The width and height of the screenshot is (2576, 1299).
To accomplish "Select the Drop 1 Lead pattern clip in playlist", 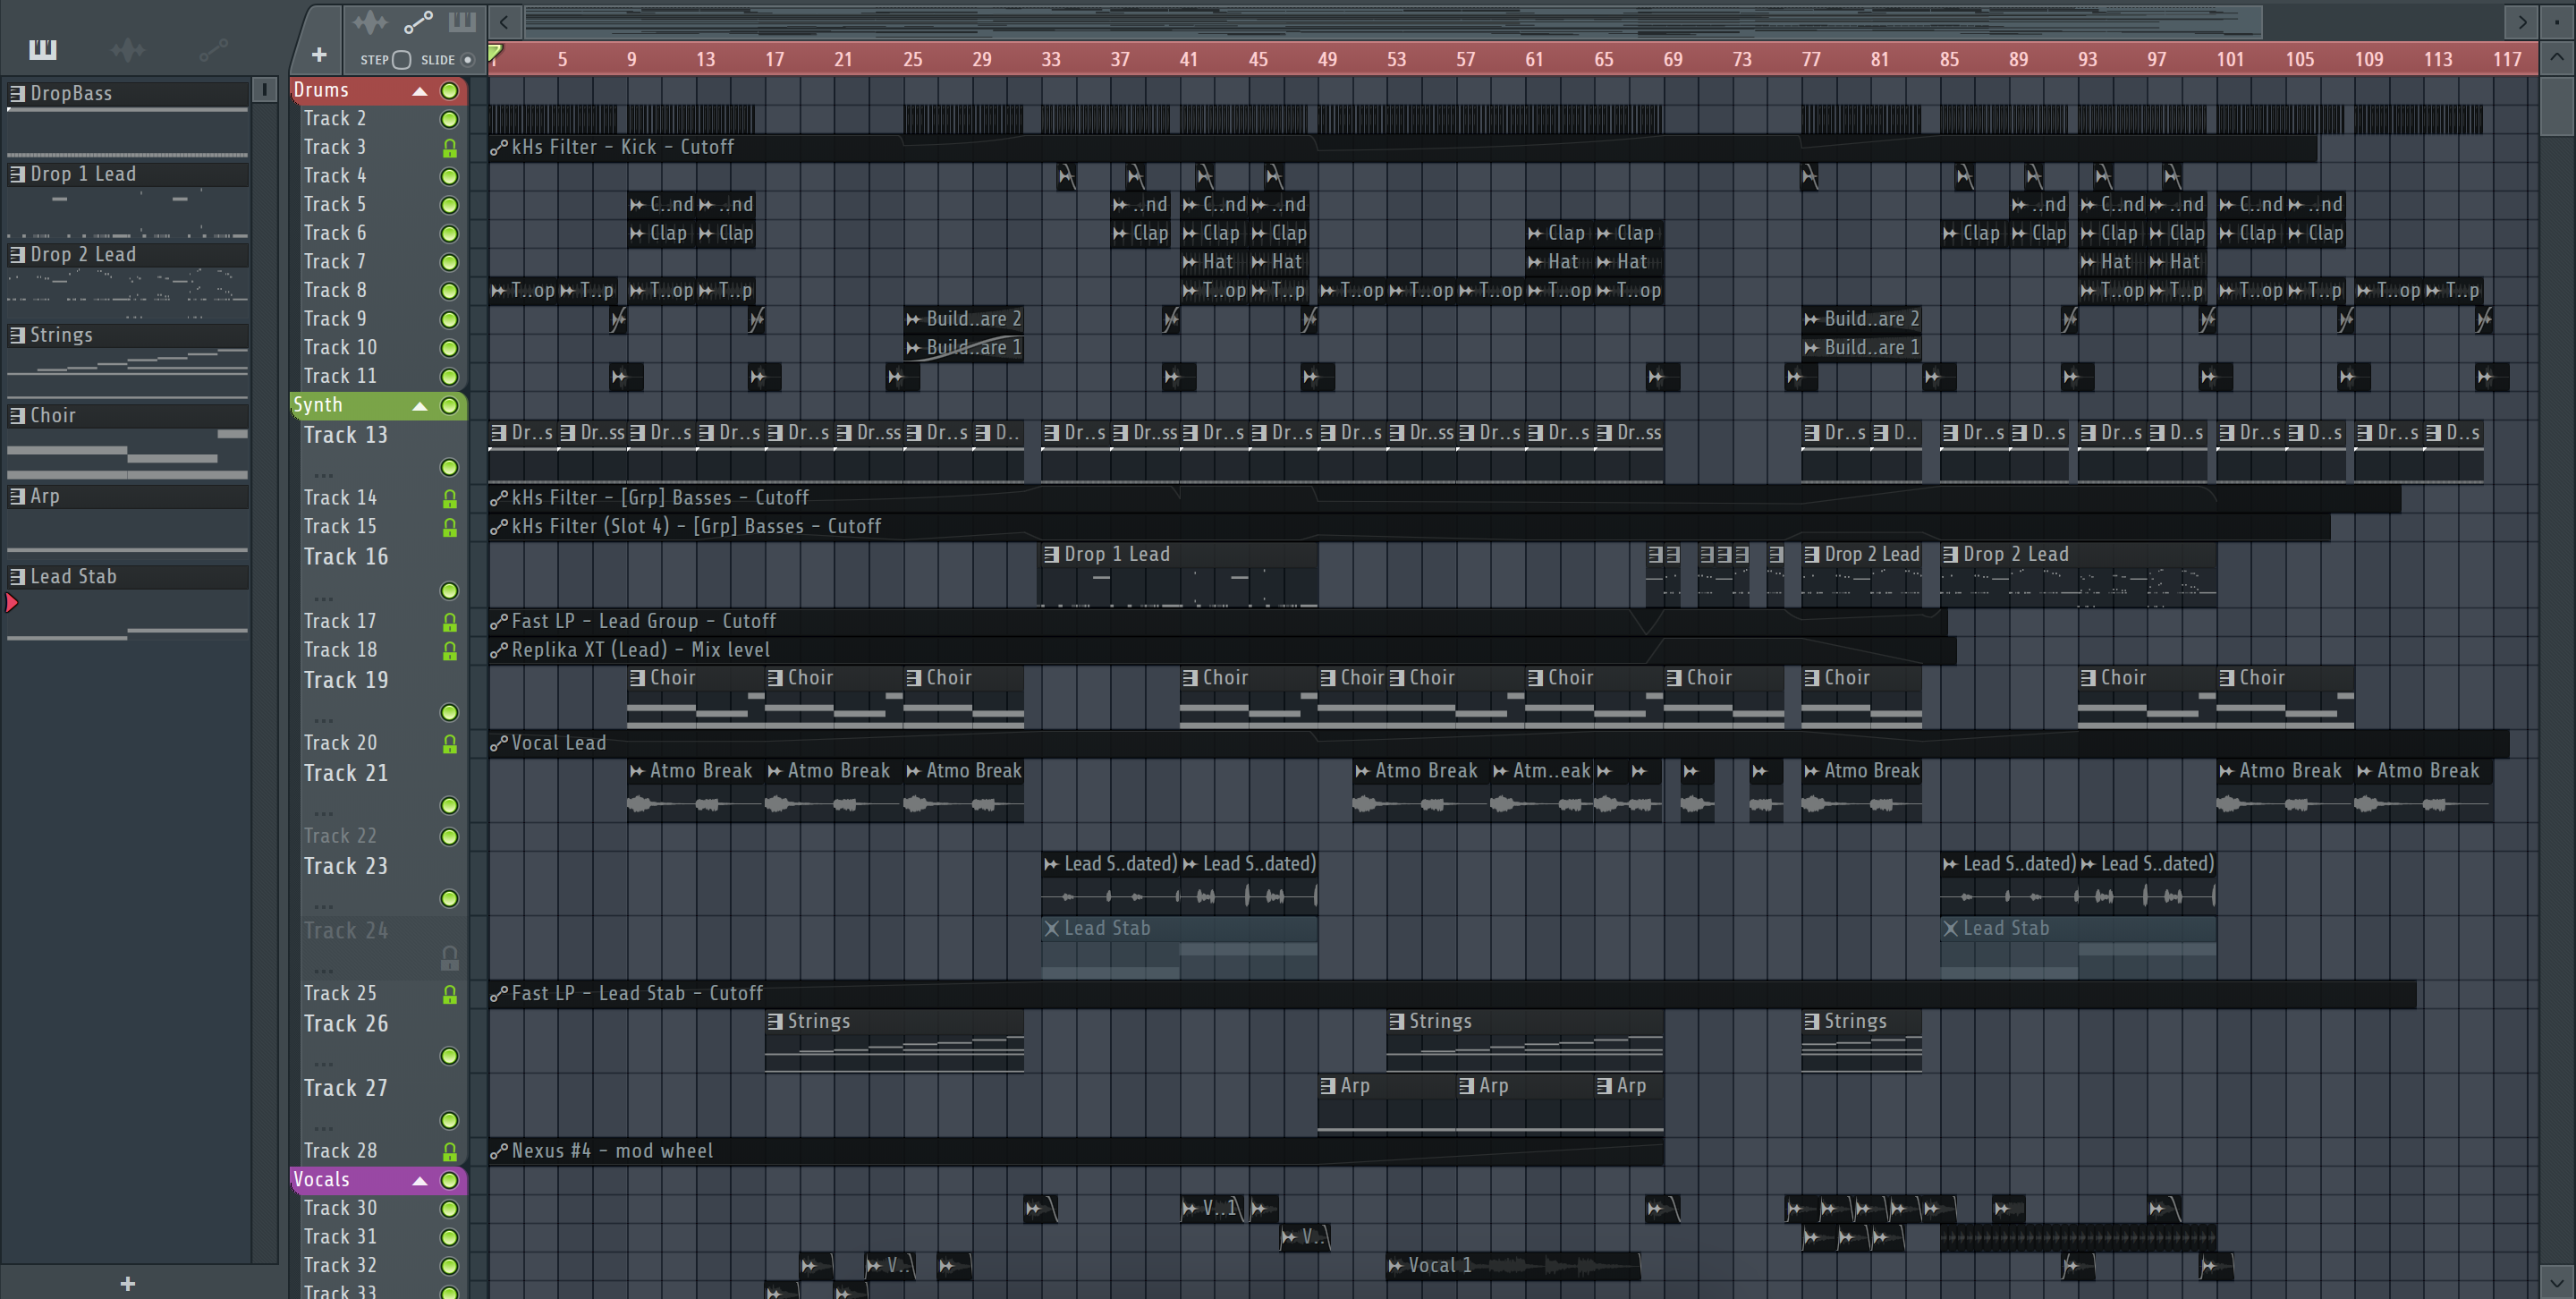I will [x=1179, y=577].
